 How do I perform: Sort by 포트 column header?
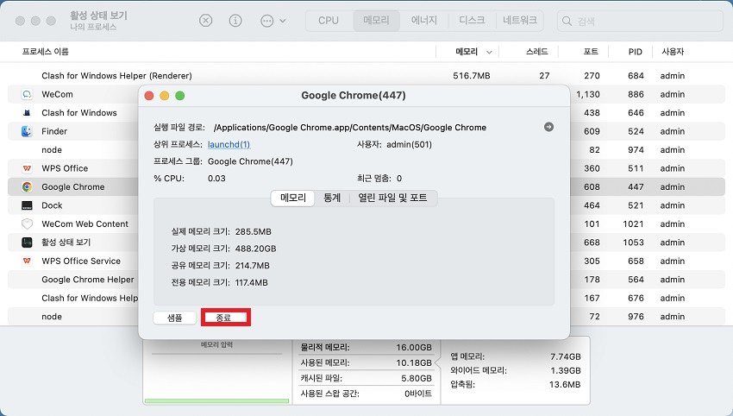[x=591, y=52]
